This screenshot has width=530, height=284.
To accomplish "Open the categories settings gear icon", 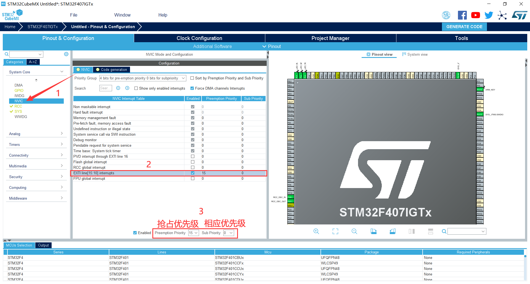I will [66, 54].
